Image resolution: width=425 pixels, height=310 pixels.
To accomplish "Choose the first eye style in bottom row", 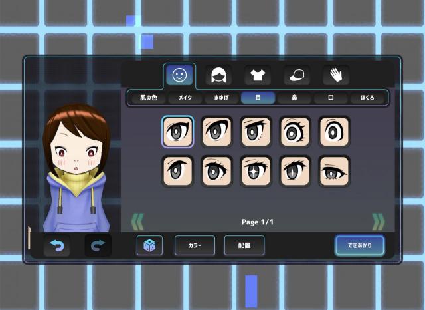I will point(178,171).
